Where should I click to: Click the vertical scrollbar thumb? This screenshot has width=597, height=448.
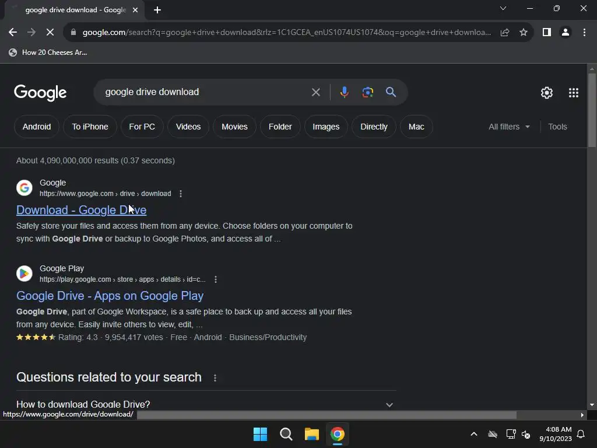[x=592, y=110]
